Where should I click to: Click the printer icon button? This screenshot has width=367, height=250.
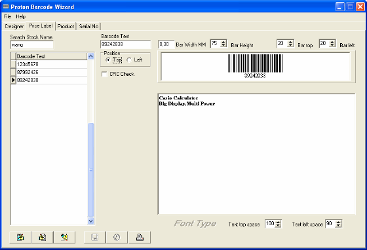[140, 237]
